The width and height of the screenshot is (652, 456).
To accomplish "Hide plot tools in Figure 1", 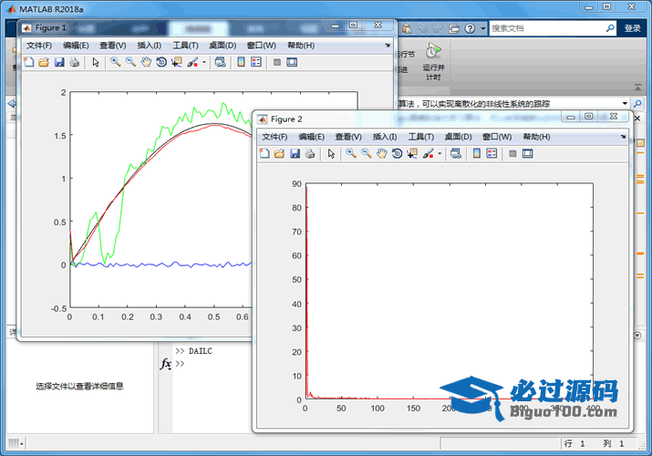I will pyautogui.click(x=277, y=62).
